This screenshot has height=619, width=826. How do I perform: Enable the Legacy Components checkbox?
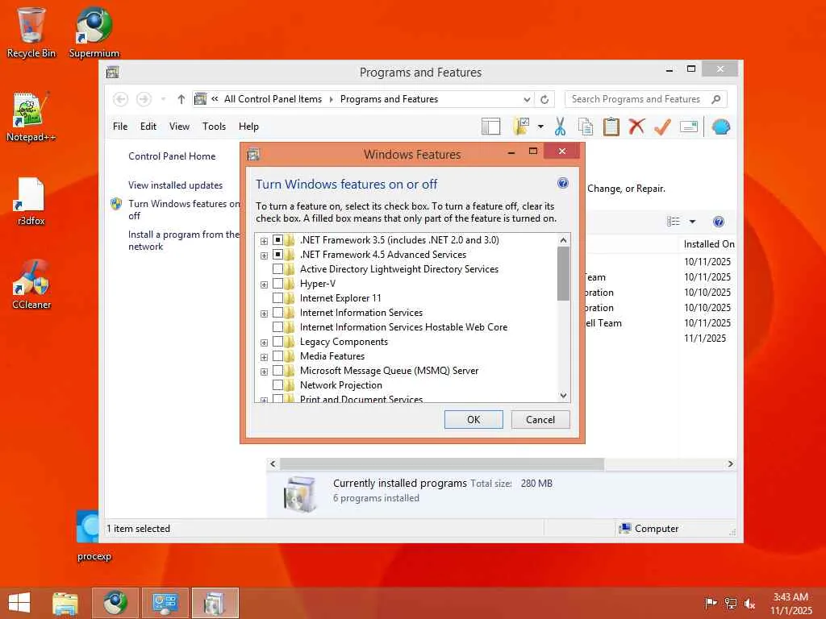277,342
